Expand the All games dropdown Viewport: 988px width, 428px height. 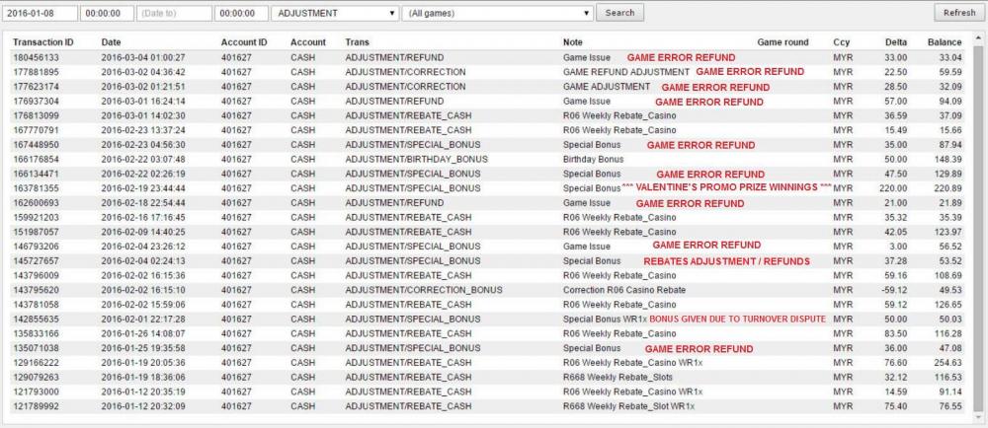click(x=498, y=13)
